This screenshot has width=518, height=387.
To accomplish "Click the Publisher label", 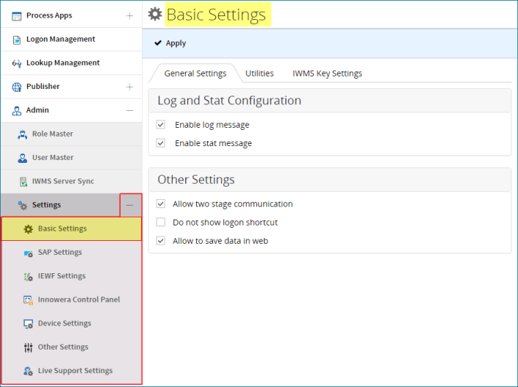I will (43, 87).
